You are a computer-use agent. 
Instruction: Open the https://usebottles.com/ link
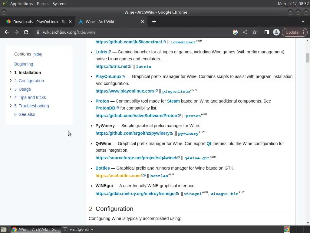point(120,176)
